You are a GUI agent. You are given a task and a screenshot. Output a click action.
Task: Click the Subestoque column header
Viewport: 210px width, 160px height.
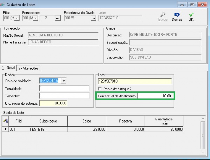click(48, 121)
